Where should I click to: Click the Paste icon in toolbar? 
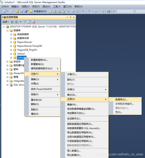[77, 11]
